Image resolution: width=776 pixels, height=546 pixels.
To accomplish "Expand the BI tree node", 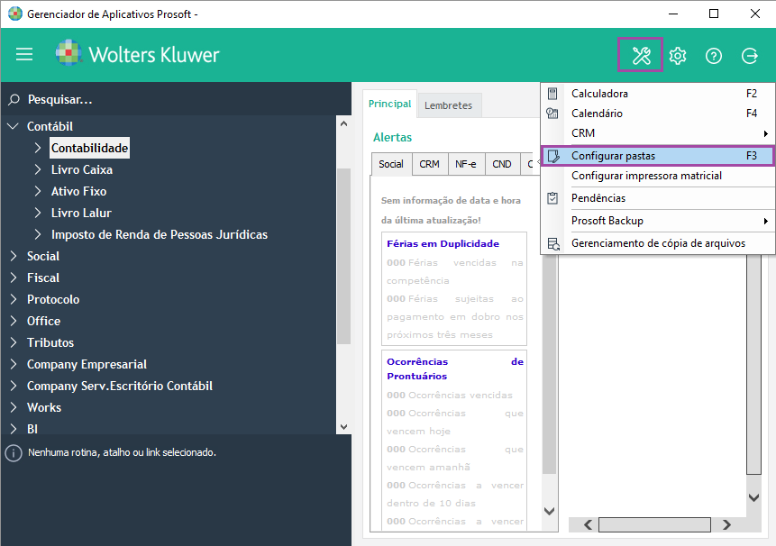I will (x=14, y=428).
